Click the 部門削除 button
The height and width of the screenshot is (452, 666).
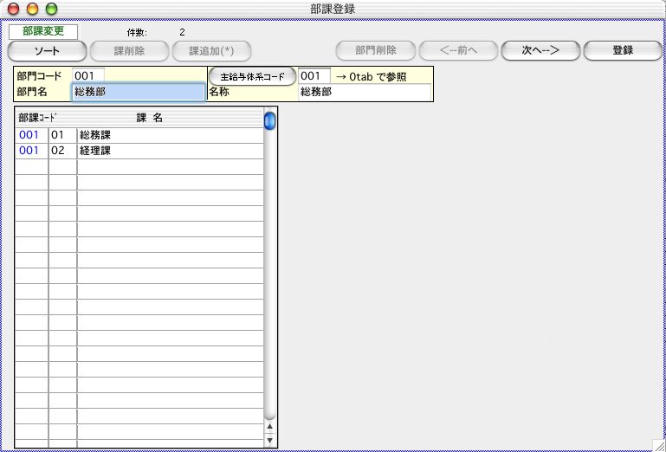pyautogui.click(x=376, y=51)
